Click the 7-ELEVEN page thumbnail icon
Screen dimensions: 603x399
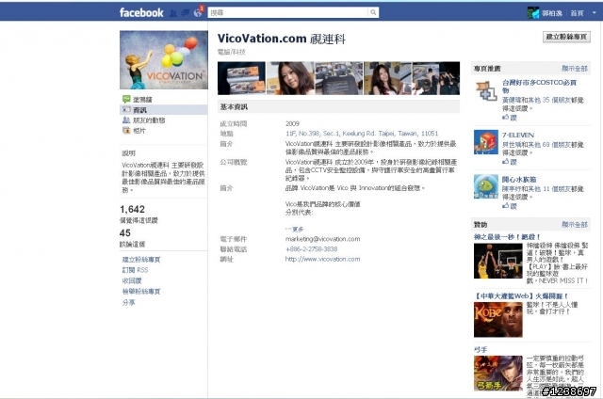pos(486,142)
